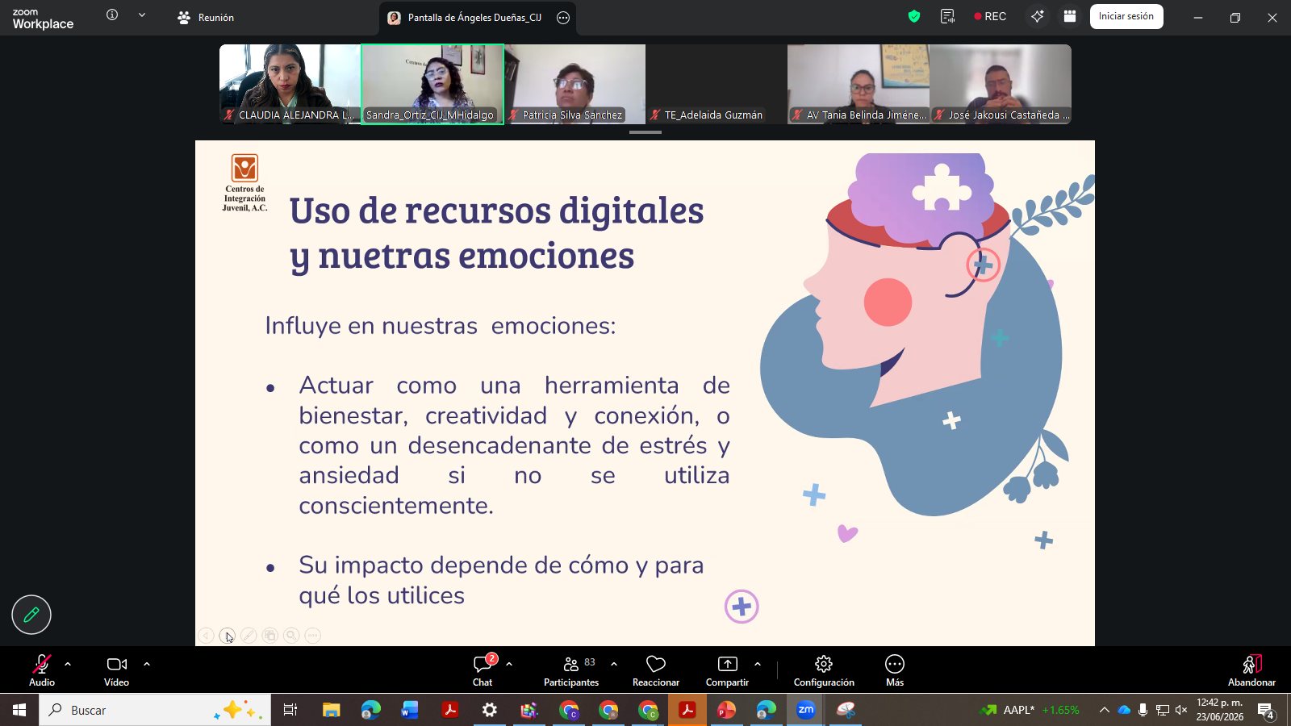Open Windows Task View

coord(290,710)
